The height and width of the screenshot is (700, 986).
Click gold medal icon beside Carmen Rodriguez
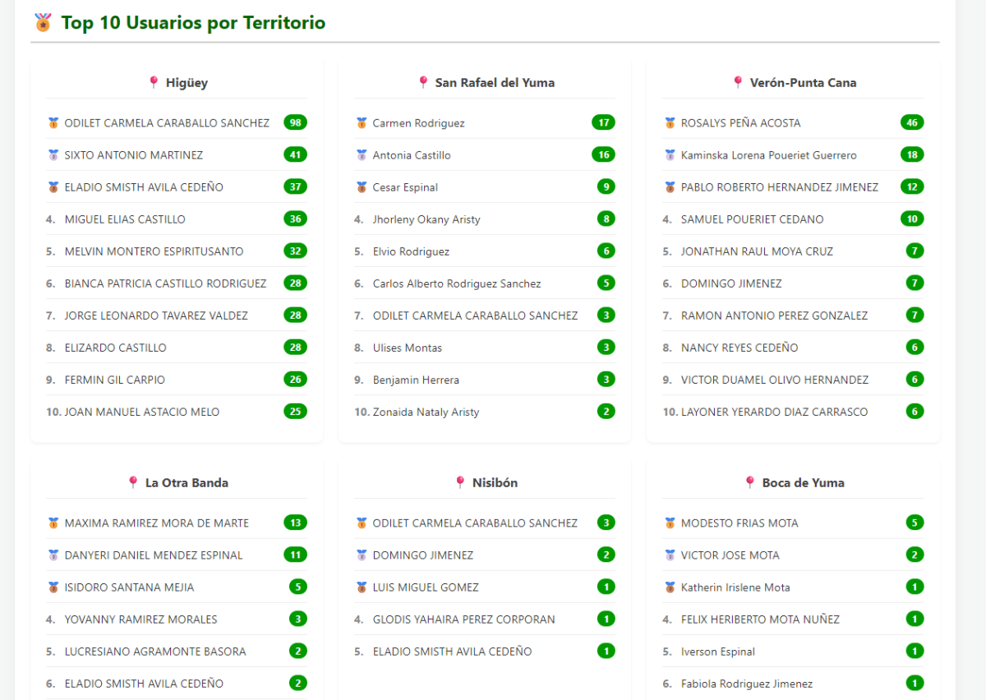pyautogui.click(x=362, y=123)
